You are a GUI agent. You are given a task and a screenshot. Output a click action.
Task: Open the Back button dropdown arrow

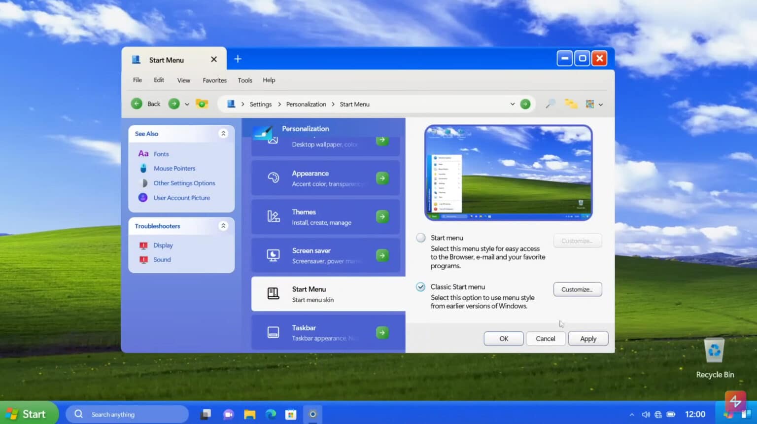pyautogui.click(x=187, y=104)
